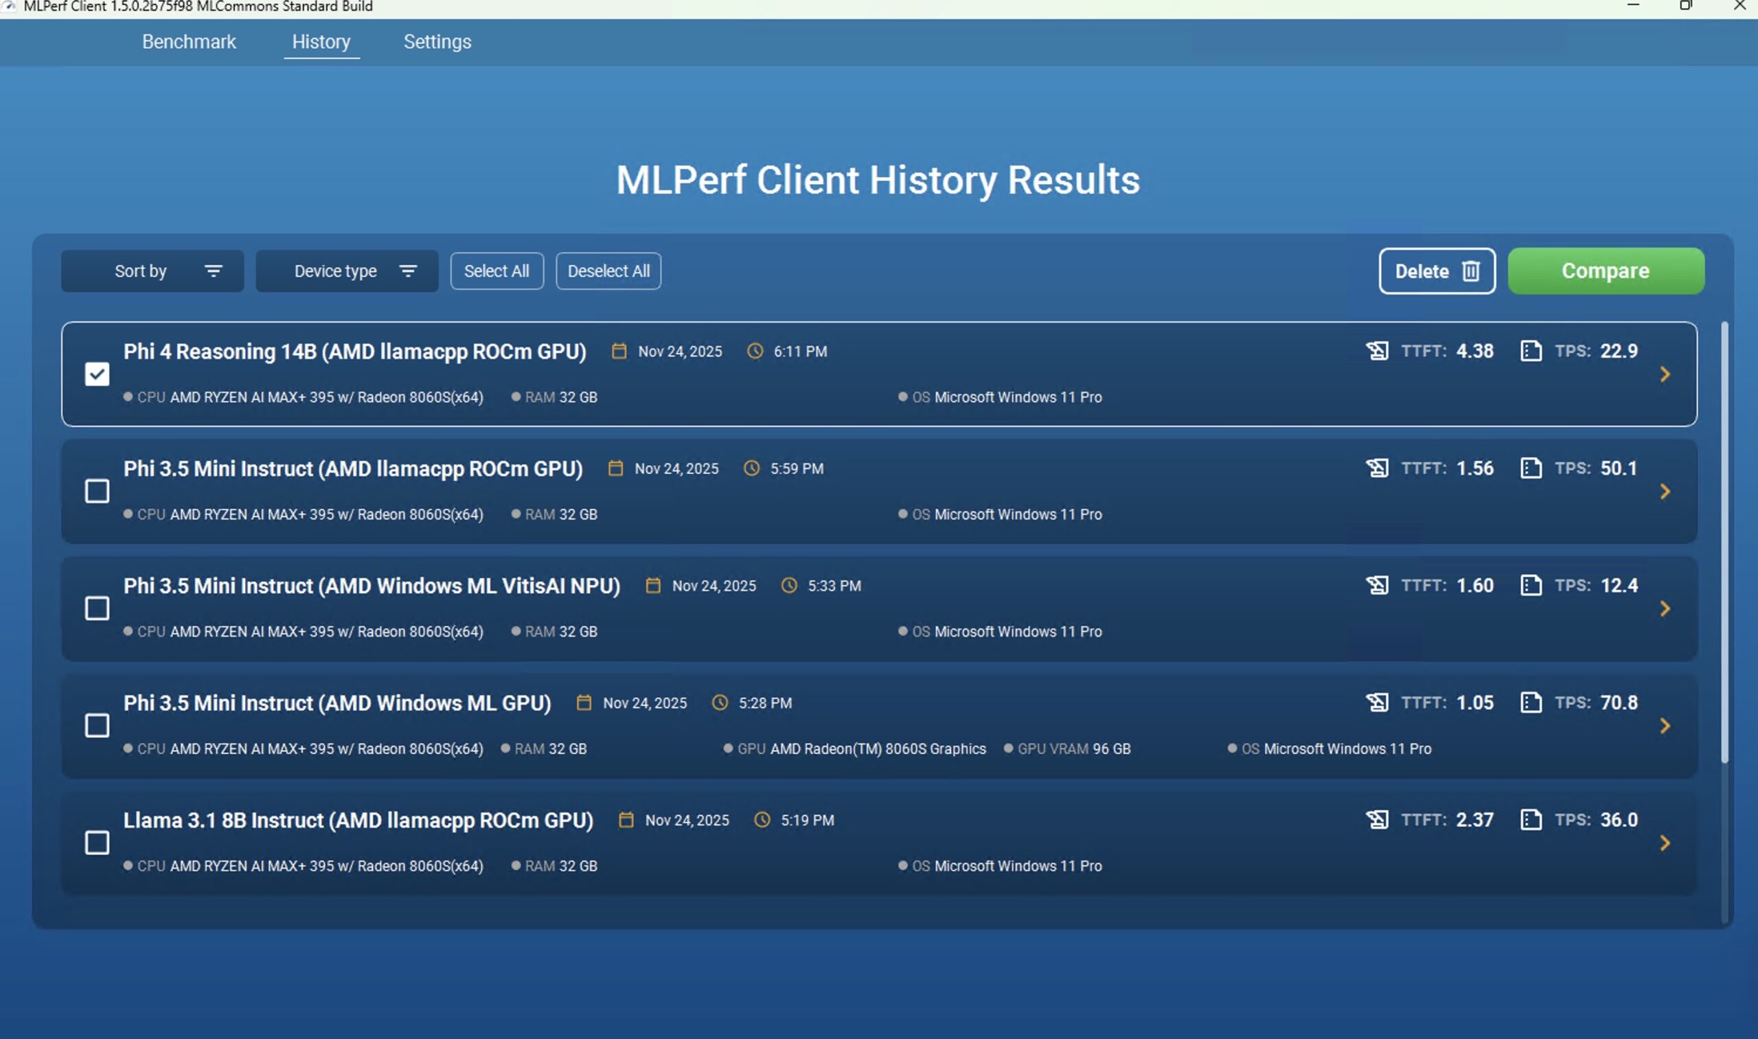The image size is (1758, 1039).
Task: Click the results list vertical scrollbar
Action: [x=1724, y=543]
